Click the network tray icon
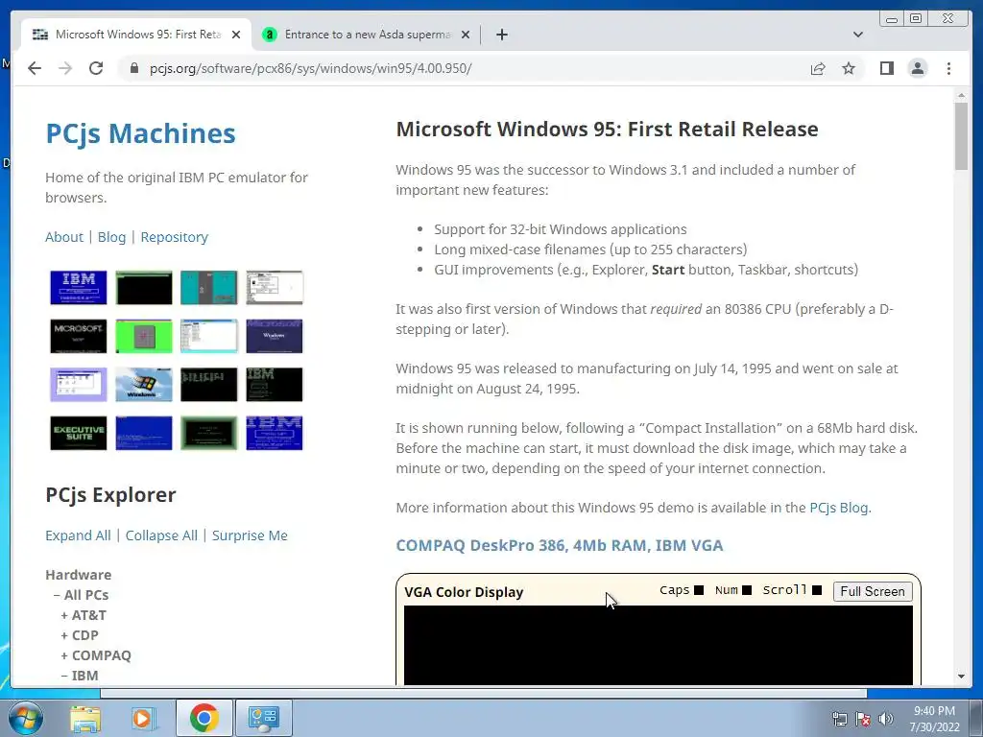This screenshot has width=983, height=737. coord(839,719)
